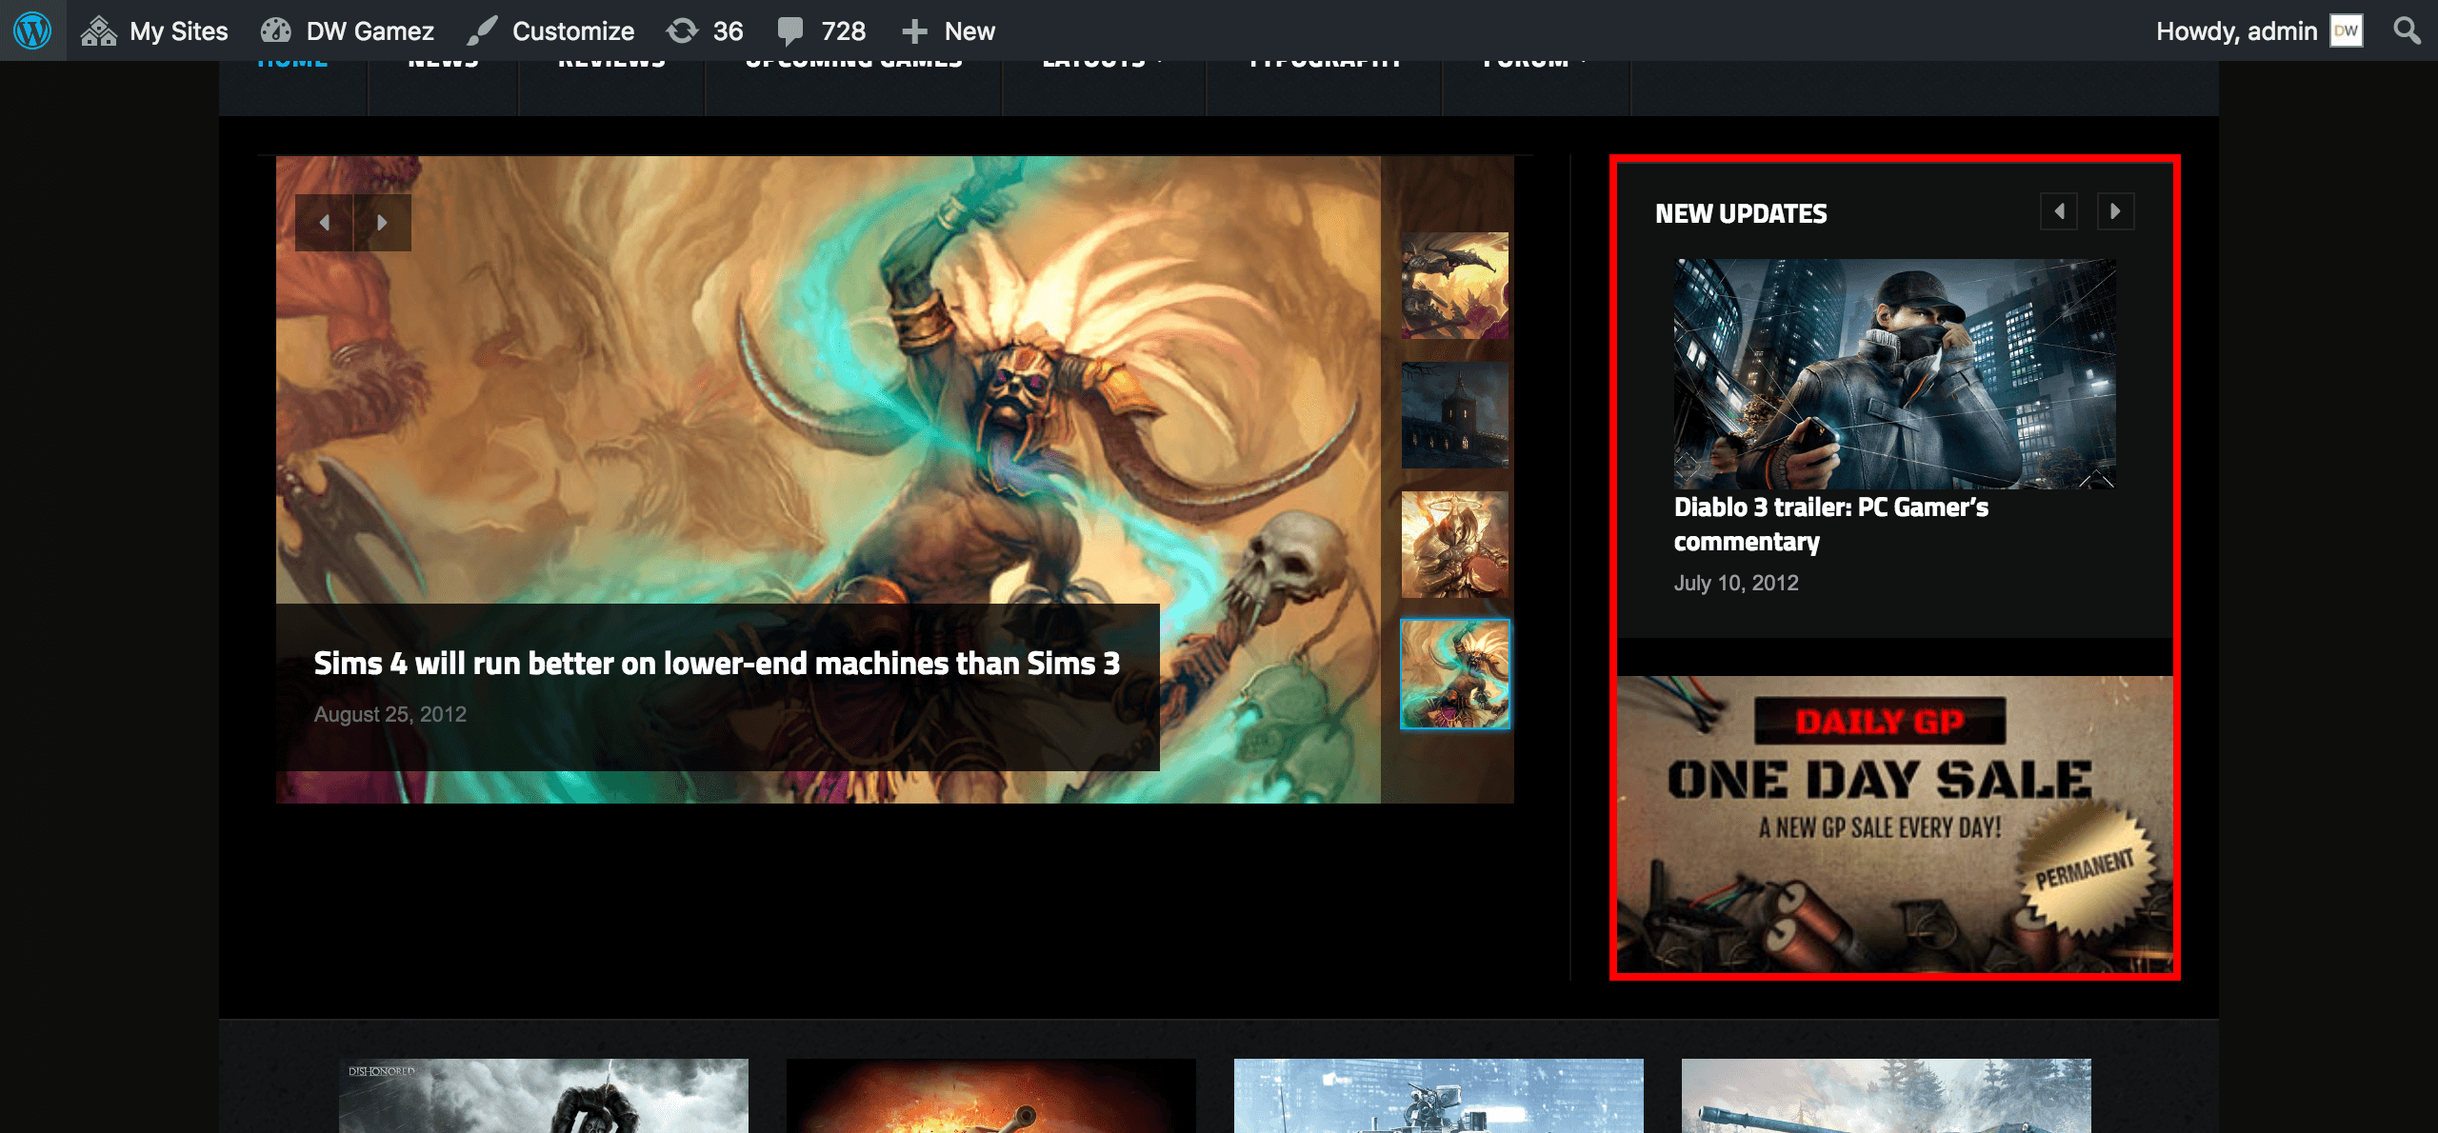Click the admin avatar image
This screenshot has height=1133, width=2438.
[2347, 30]
